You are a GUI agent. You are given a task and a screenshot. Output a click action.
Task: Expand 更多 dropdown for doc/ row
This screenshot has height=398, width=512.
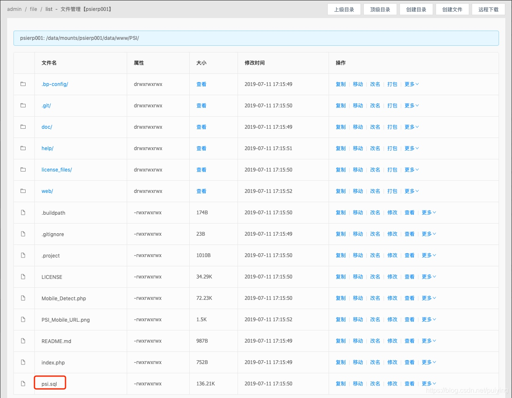click(412, 127)
